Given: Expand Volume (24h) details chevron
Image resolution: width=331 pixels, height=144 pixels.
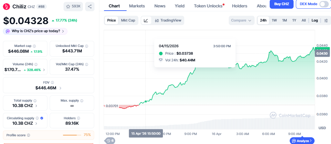Looking at the screenshot, I should pyautogui.click(x=44, y=70).
